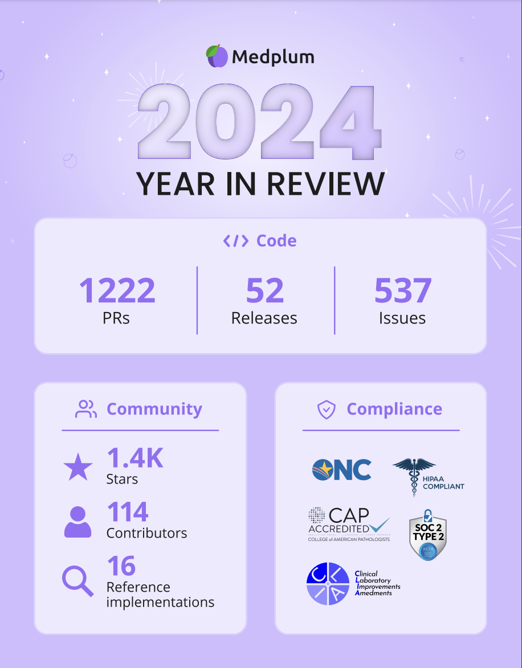
Task: Click the person icon beside Contributors count
Action: [78, 520]
